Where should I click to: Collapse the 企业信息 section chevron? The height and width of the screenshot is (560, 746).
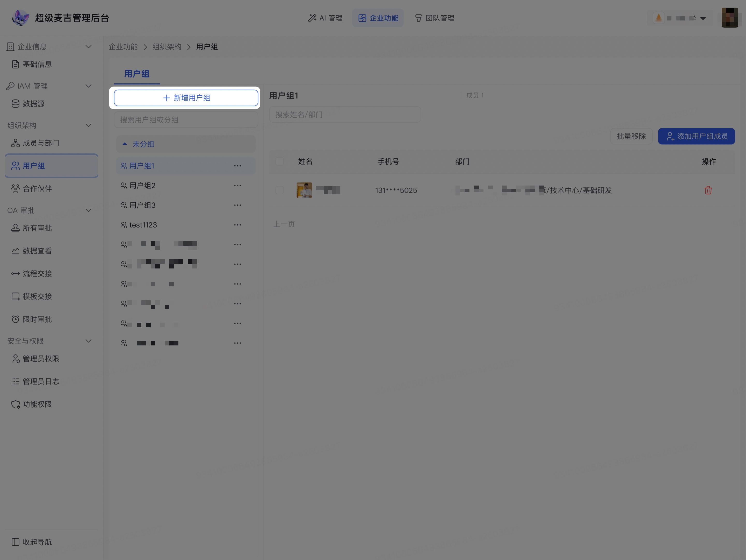[x=88, y=47]
